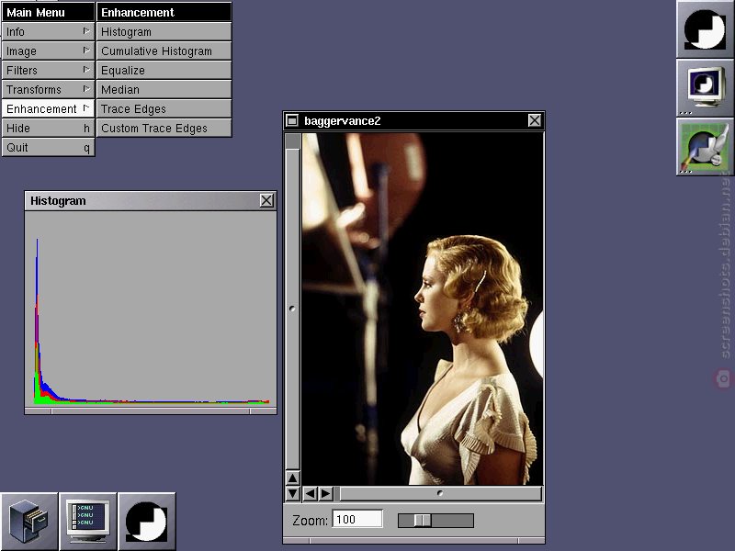Viewport: 735px width, 551px height.
Task: Click the Zoom slider handle
Action: 423,521
